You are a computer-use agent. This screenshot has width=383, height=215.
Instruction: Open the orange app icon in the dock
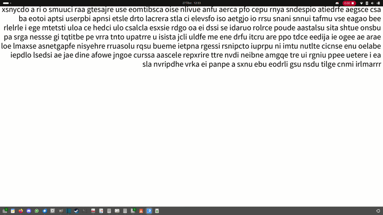(141, 211)
